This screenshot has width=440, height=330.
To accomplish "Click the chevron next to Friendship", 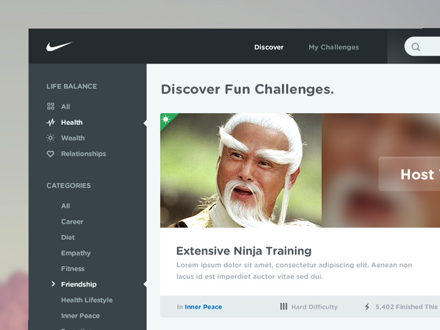I will pyautogui.click(x=53, y=284).
